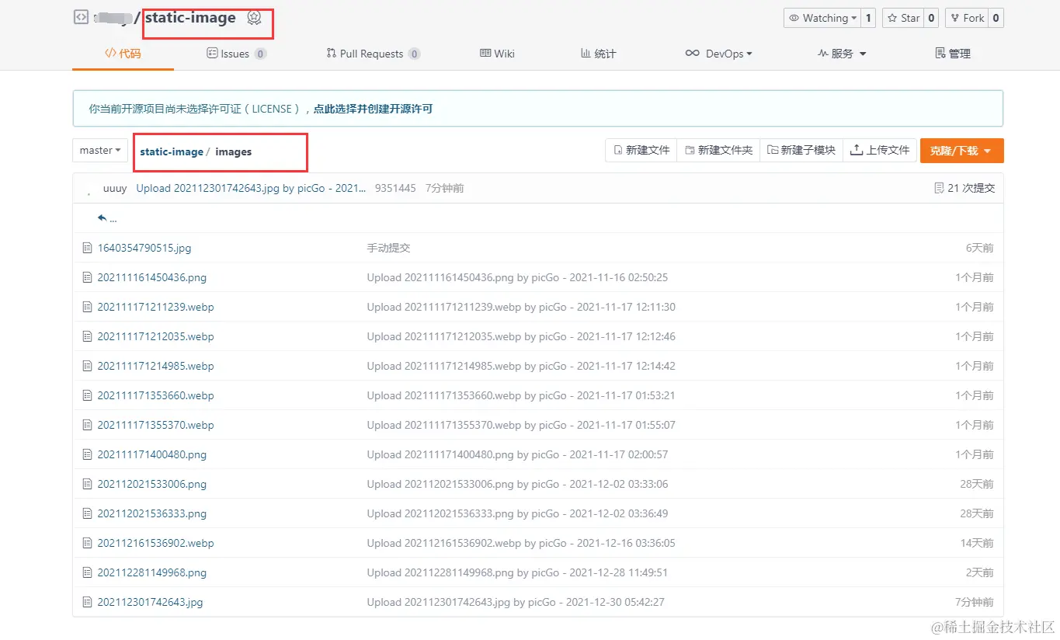Viewport: 1060px width, 640px height.
Task: Click static-image in the breadcrumb path
Action: (172, 151)
